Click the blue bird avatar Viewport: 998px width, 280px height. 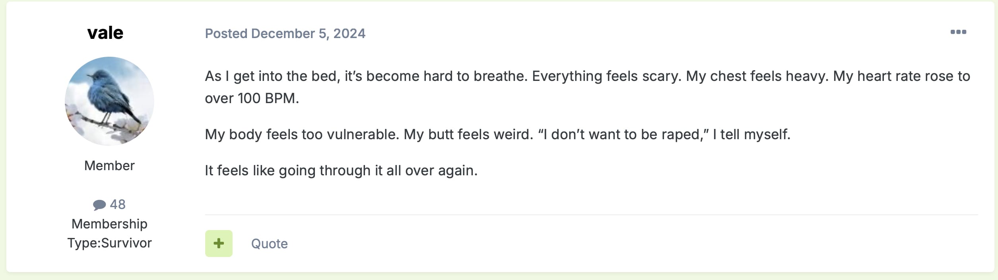click(x=109, y=101)
